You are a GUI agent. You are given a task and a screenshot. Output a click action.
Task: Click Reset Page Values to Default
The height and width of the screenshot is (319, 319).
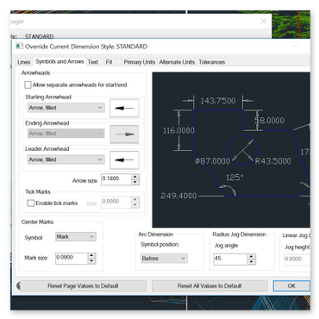click(83, 286)
